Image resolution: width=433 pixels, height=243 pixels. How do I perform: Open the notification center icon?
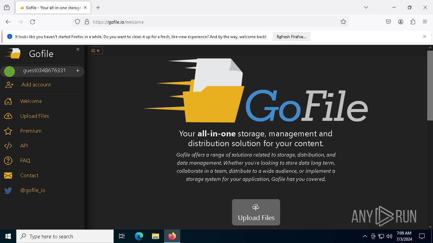click(422, 236)
